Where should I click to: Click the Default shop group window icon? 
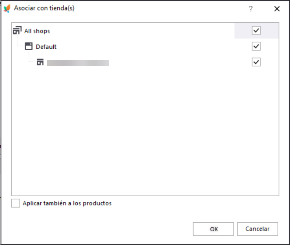point(29,46)
